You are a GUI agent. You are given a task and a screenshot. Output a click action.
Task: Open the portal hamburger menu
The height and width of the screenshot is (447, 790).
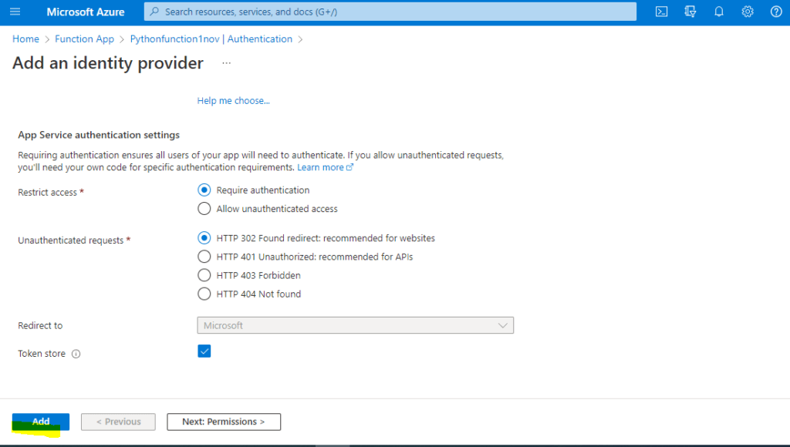[15, 12]
